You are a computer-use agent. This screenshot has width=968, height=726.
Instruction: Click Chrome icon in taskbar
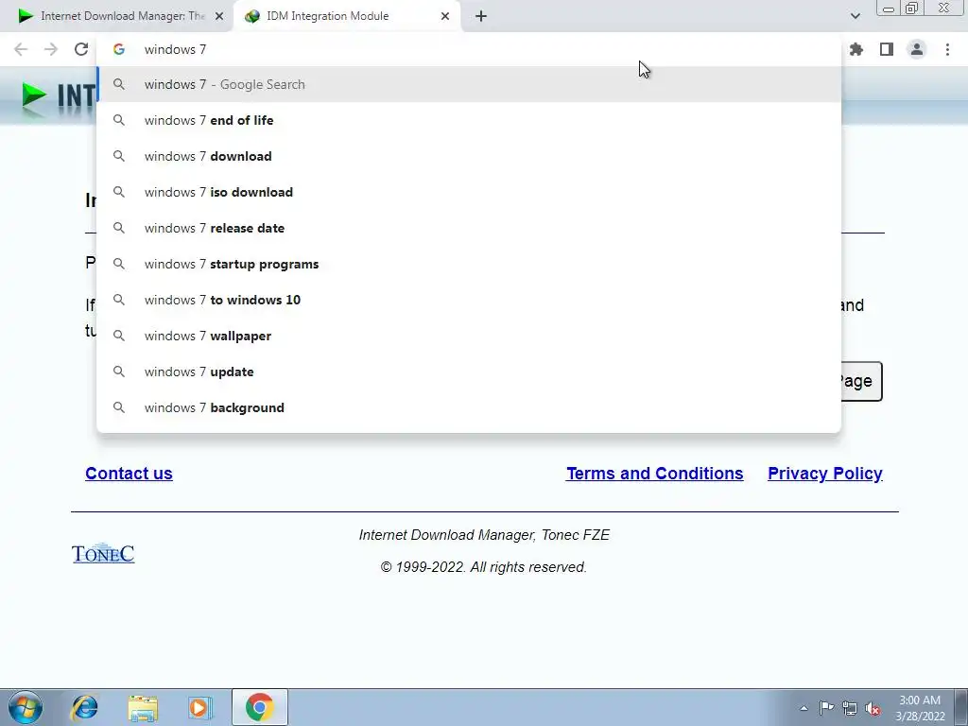[x=259, y=707]
